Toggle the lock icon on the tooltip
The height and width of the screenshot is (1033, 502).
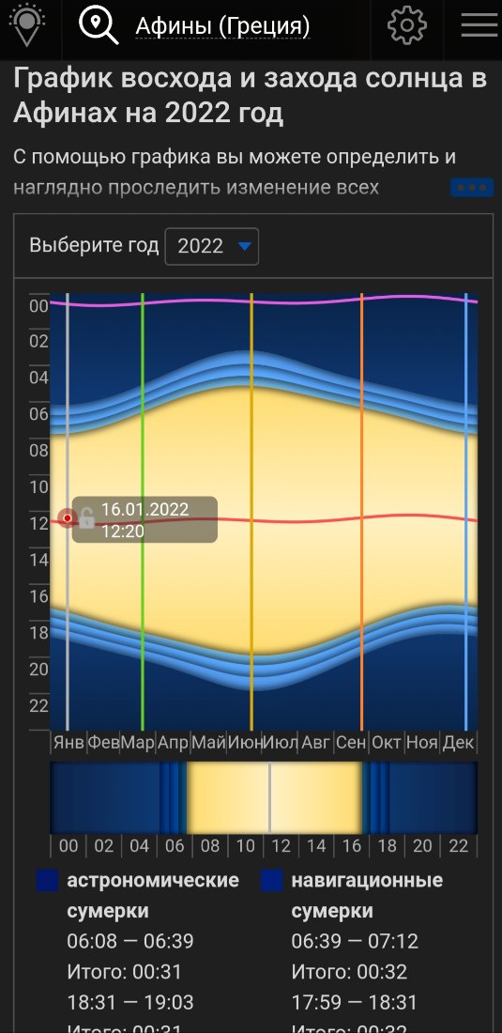click(x=87, y=517)
